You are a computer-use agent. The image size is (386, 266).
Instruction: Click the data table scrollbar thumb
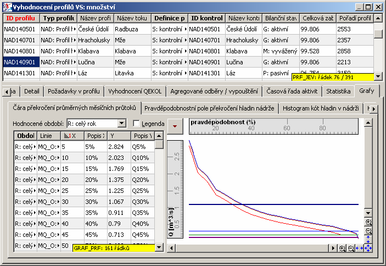(x=159, y=145)
